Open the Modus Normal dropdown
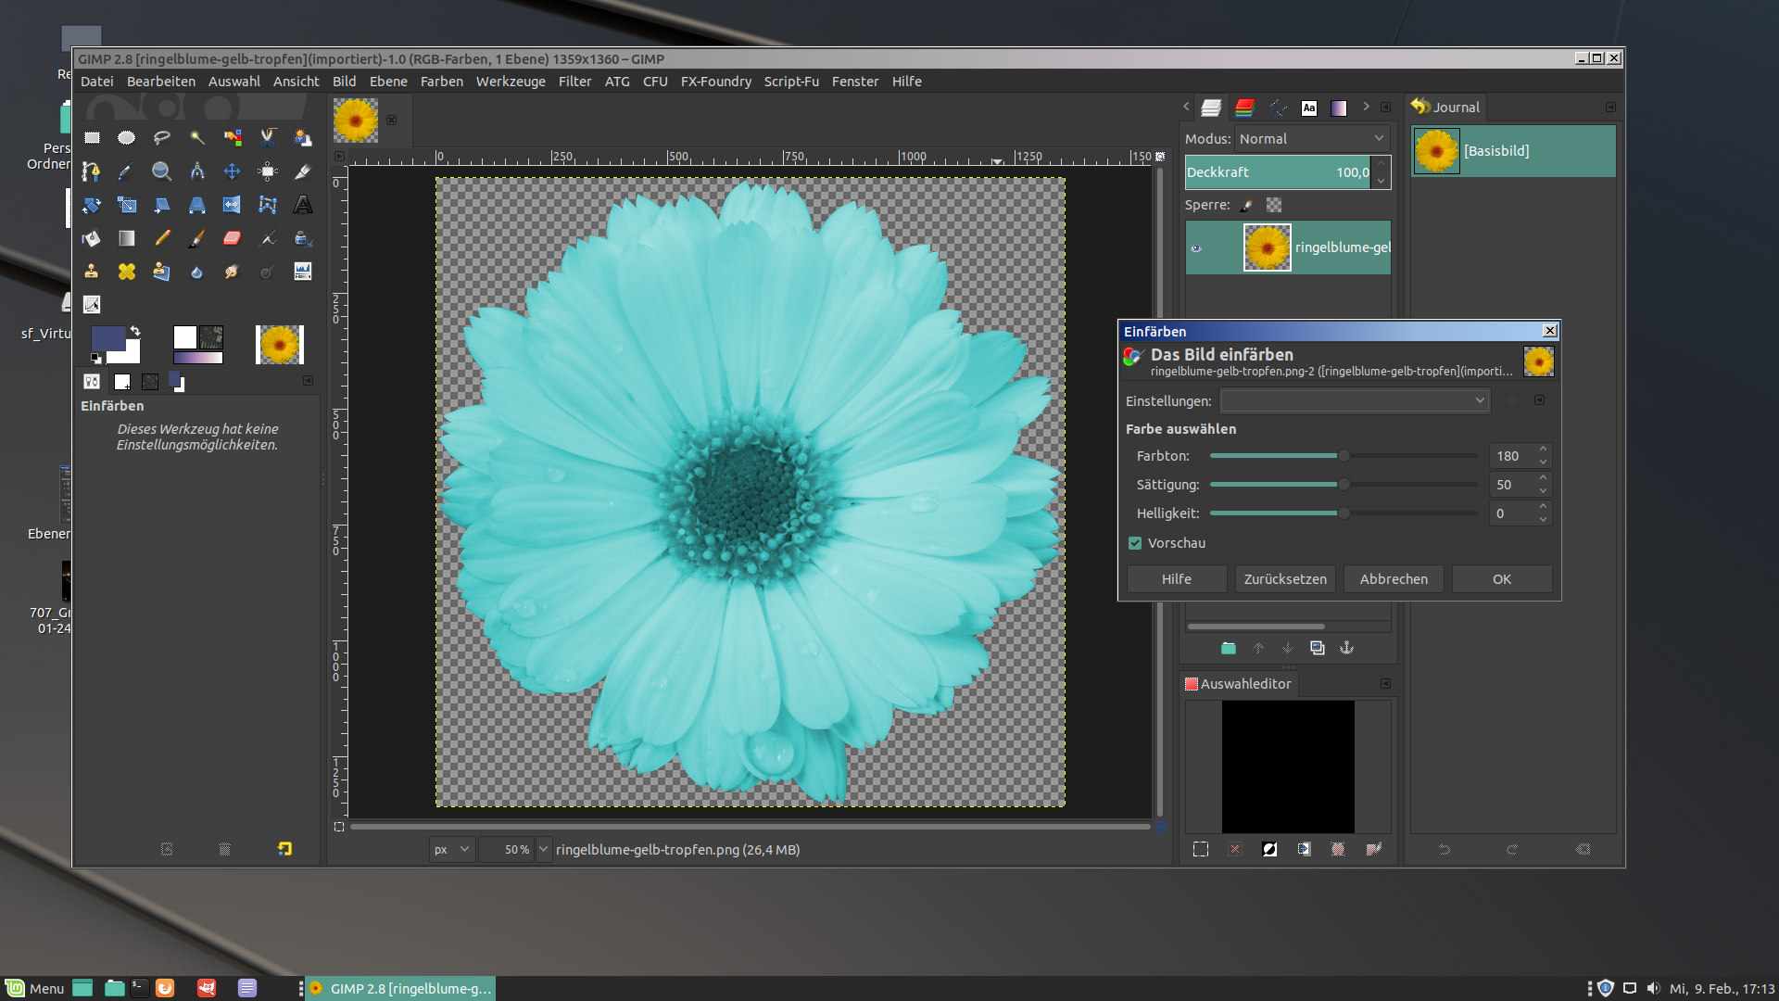The height and width of the screenshot is (1001, 1779). pyautogui.click(x=1311, y=139)
